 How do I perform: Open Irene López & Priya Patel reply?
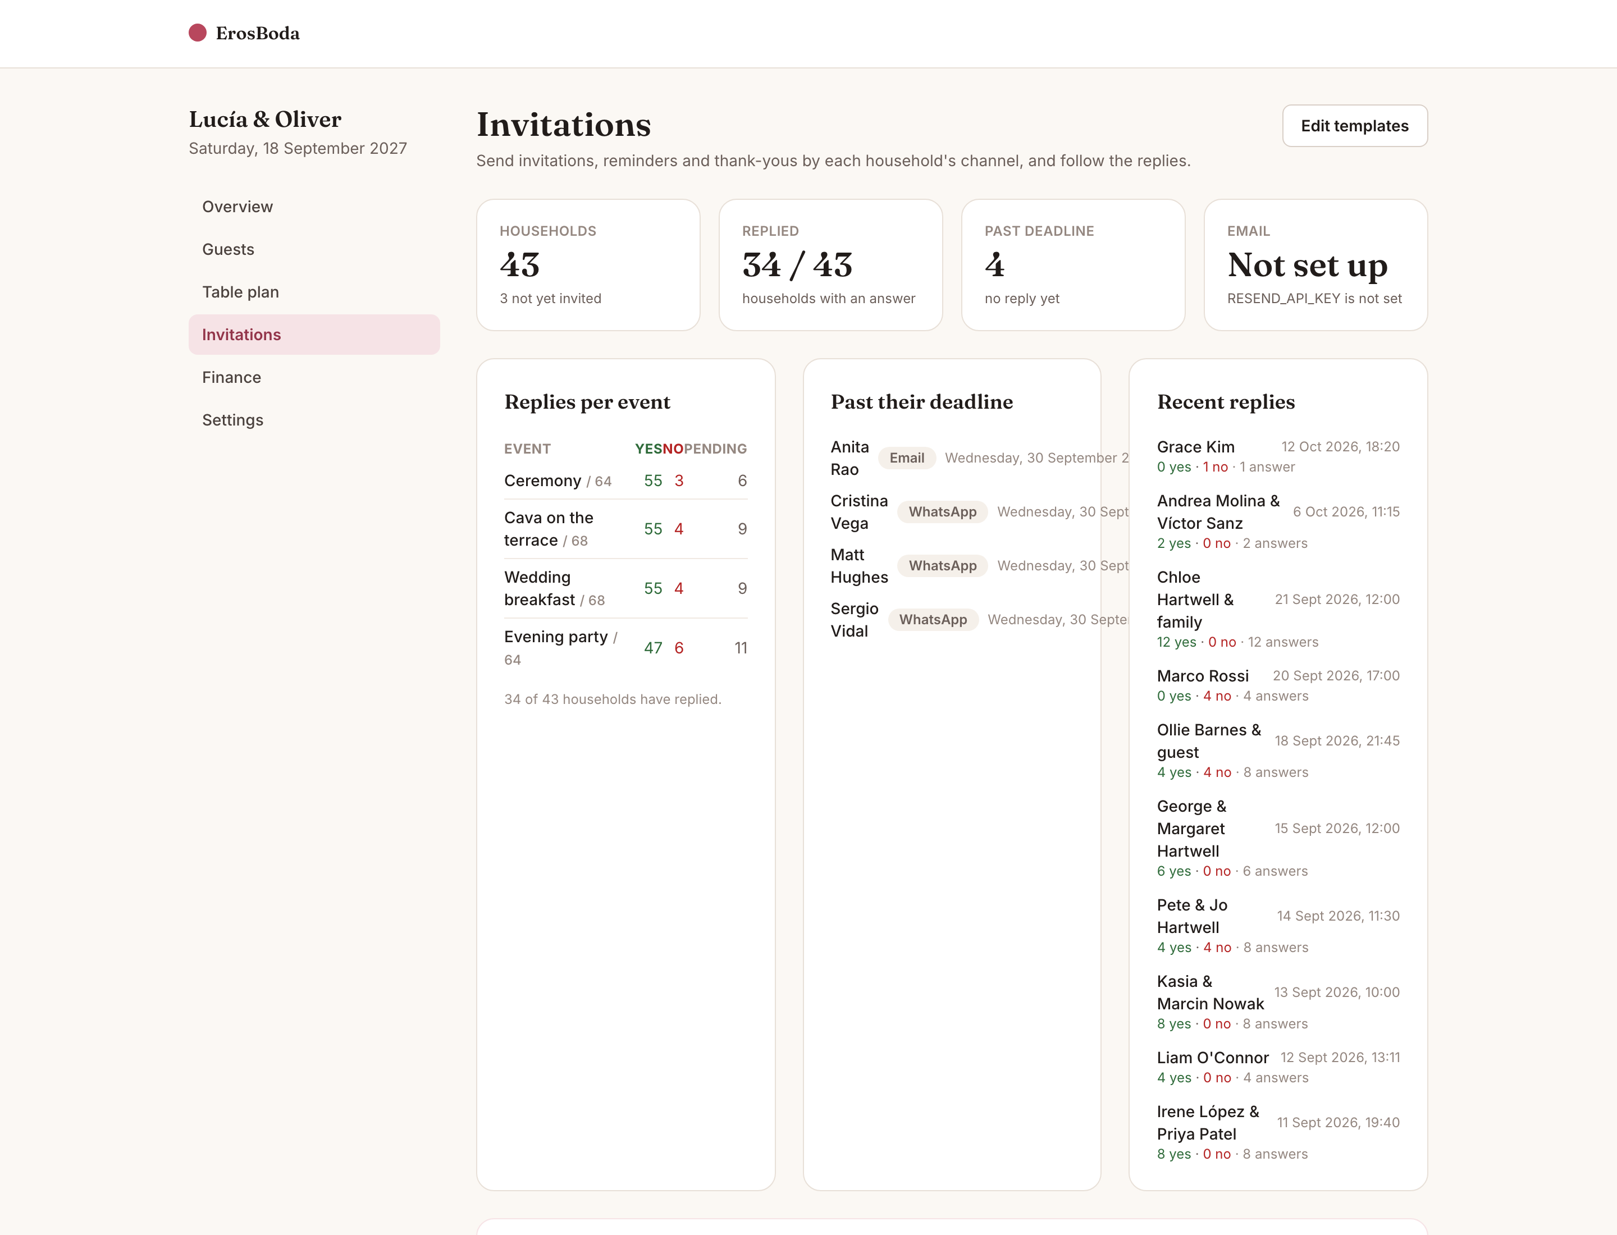click(1278, 1133)
